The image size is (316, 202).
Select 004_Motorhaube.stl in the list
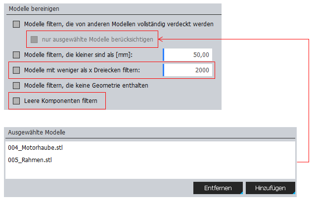click(x=36, y=147)
